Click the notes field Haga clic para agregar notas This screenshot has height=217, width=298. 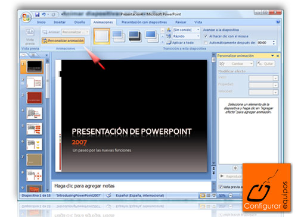pyautogui.click(x=131, y=186)
